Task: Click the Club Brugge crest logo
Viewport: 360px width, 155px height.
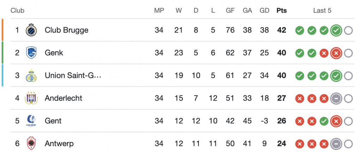Action: click(31, 30)
